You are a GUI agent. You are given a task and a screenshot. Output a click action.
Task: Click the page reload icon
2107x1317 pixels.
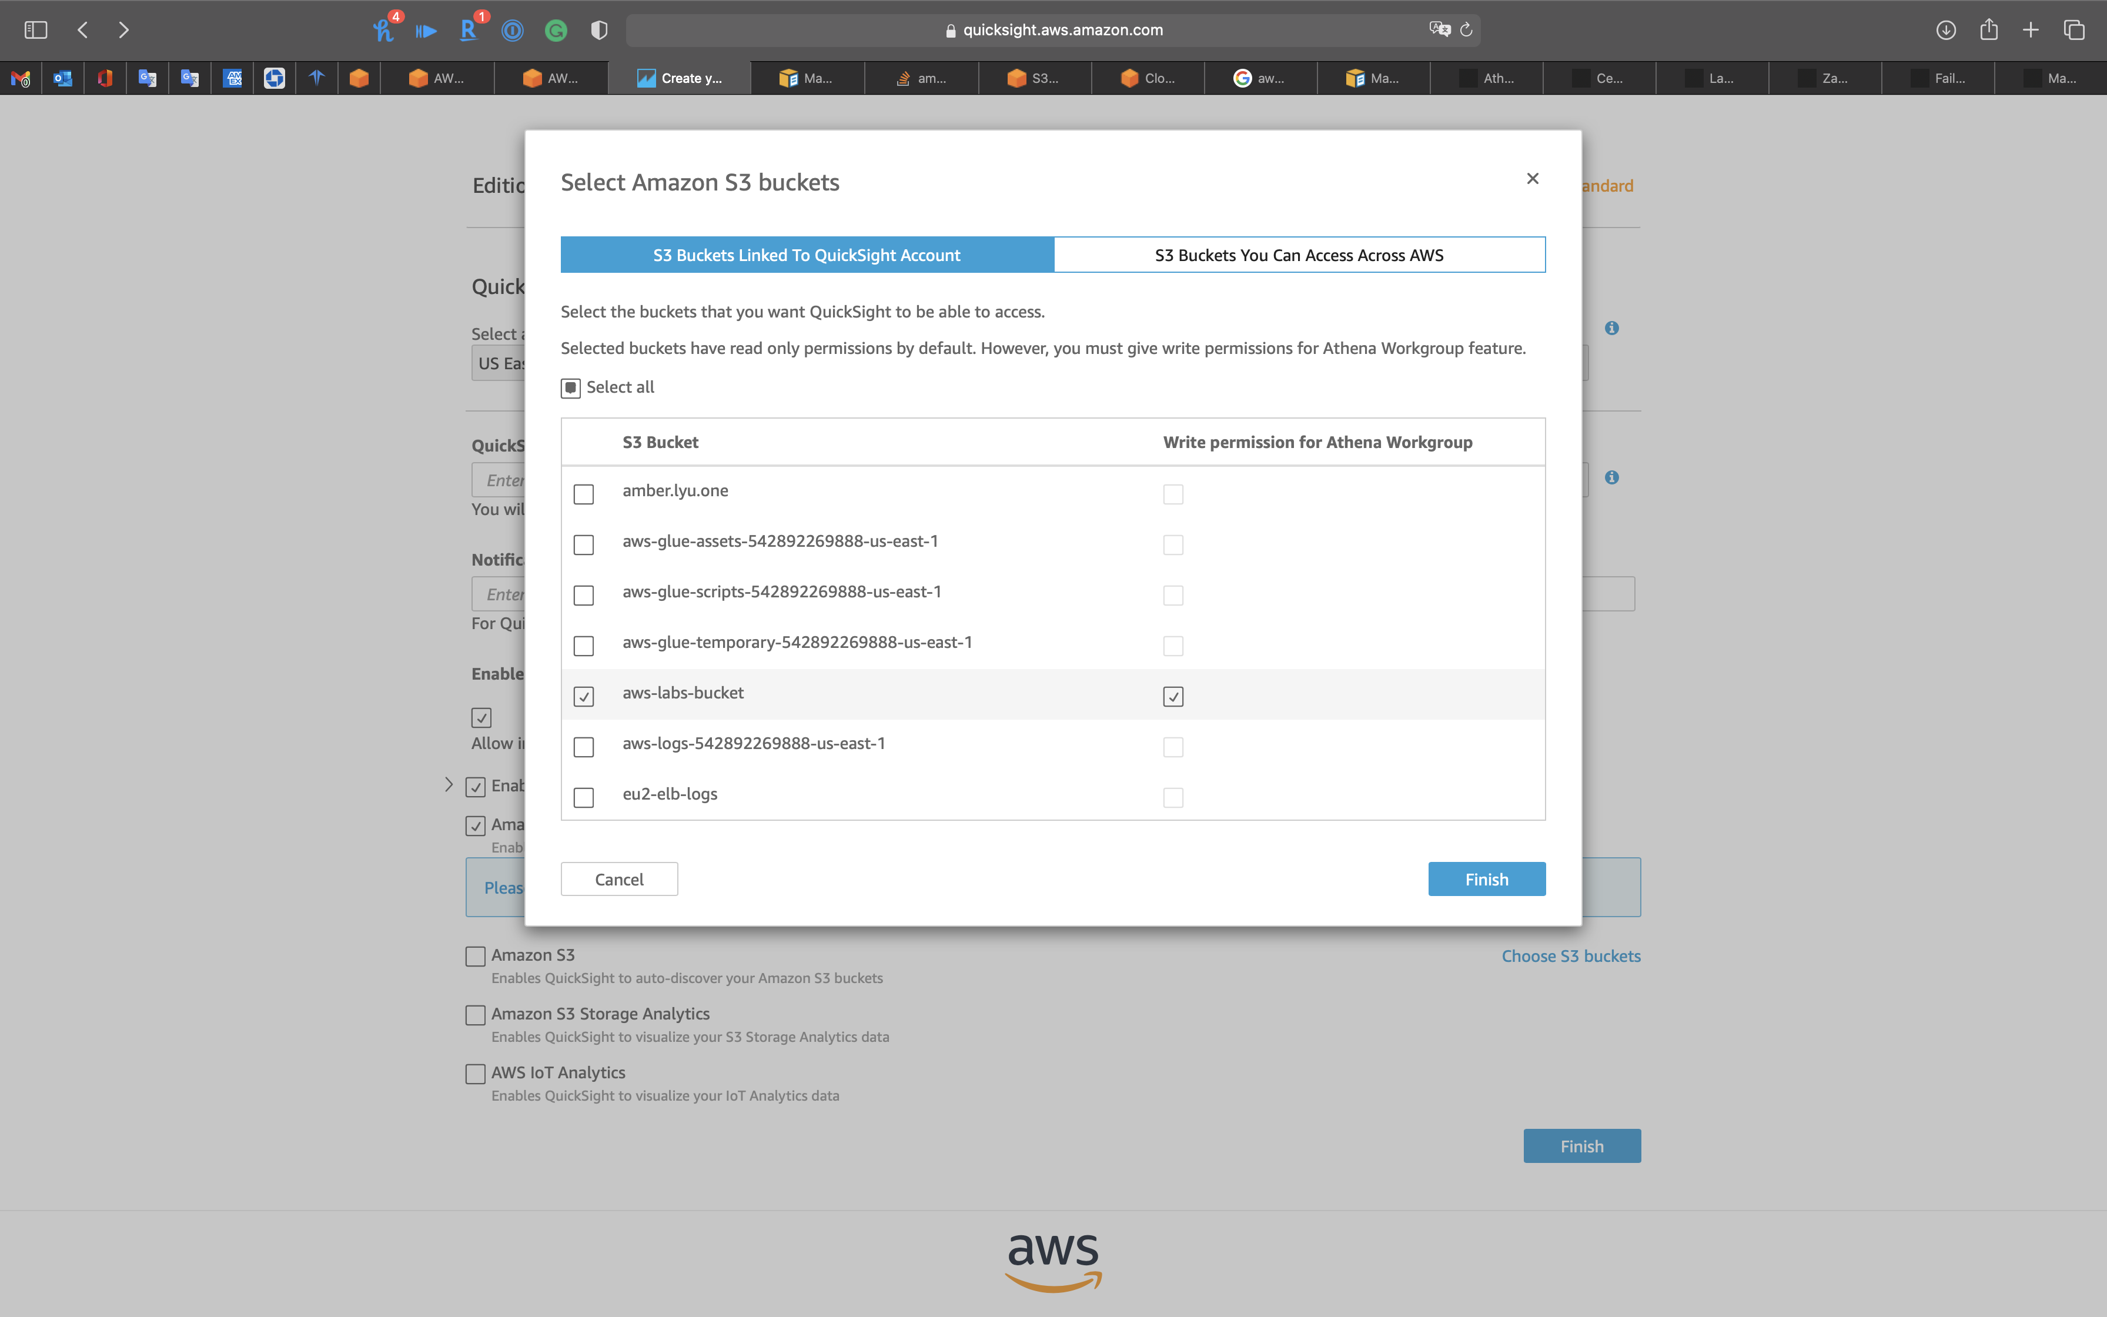point(1466,29)
